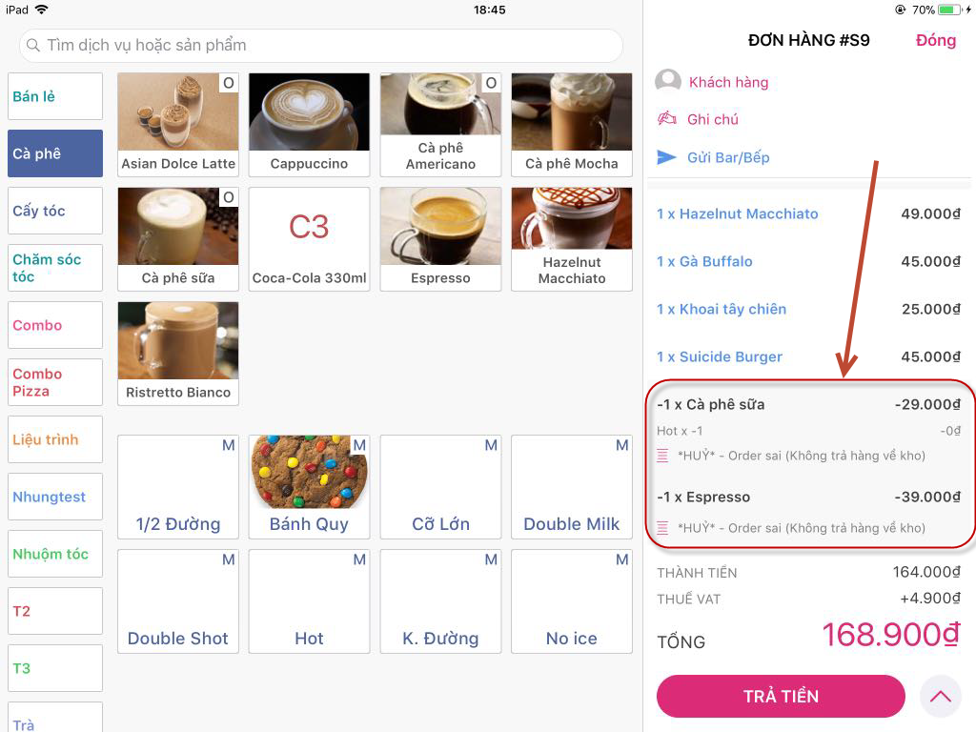Screen dimensions: 976x732
Task: Toggle the Hot modifier option
Action: pos(309,601)
